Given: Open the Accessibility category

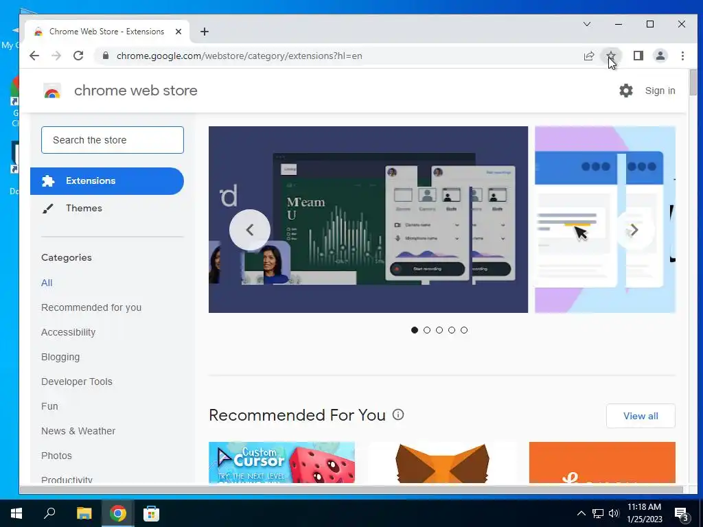Looking at the screenshot, I should point(68,332).
